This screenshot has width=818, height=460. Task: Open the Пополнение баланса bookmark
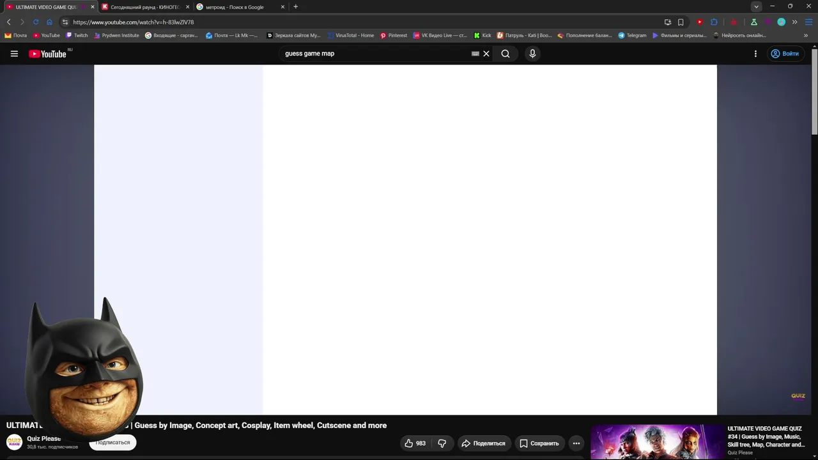585,36
